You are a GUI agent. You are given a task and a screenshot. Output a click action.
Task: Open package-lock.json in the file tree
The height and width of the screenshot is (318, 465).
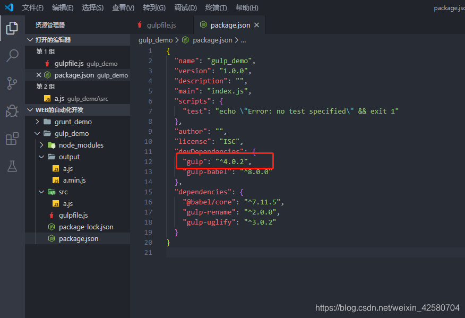(77, 227)
